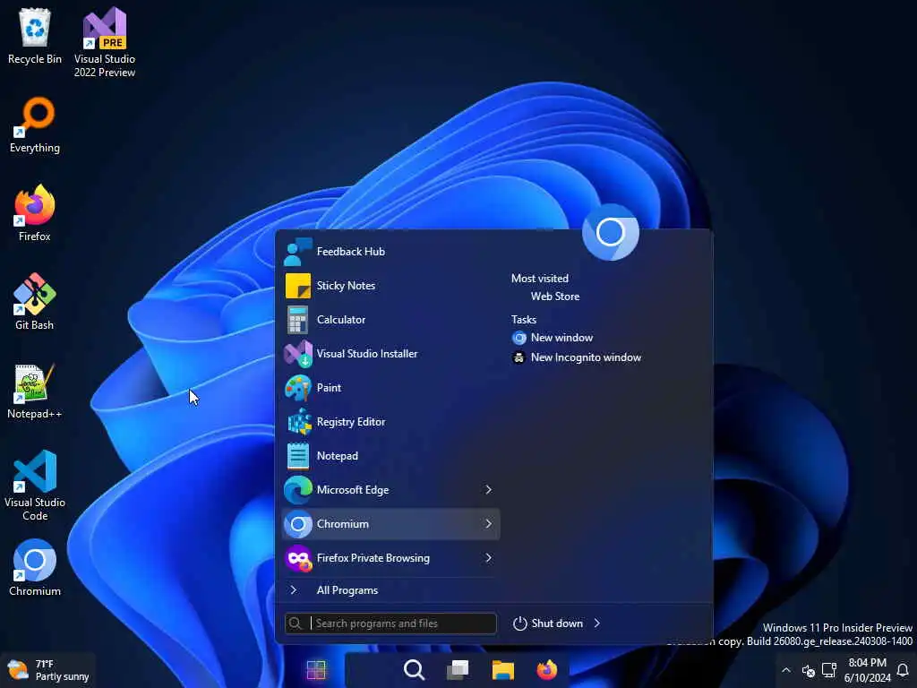This screenshot has width=917, height=688.
Task: Open Task View on taskbar
Action: coord(458,670)
